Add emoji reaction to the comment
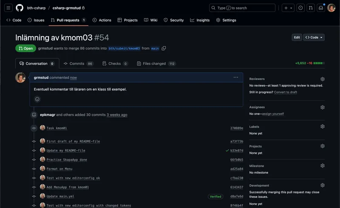 pos(37,99)
